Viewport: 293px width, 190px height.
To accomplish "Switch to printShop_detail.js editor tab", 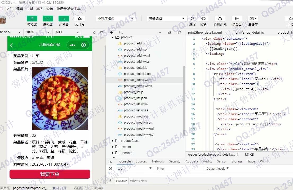I will 250,33.
